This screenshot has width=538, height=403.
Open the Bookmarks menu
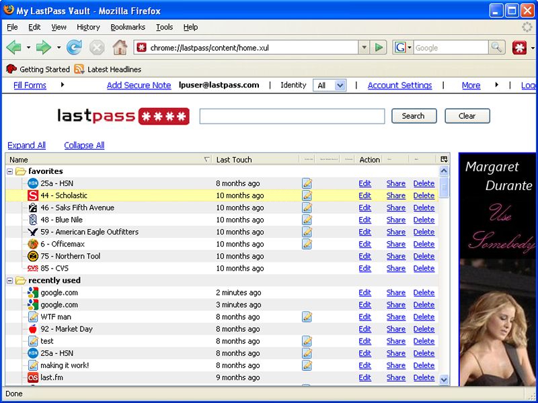click(128, 27)
